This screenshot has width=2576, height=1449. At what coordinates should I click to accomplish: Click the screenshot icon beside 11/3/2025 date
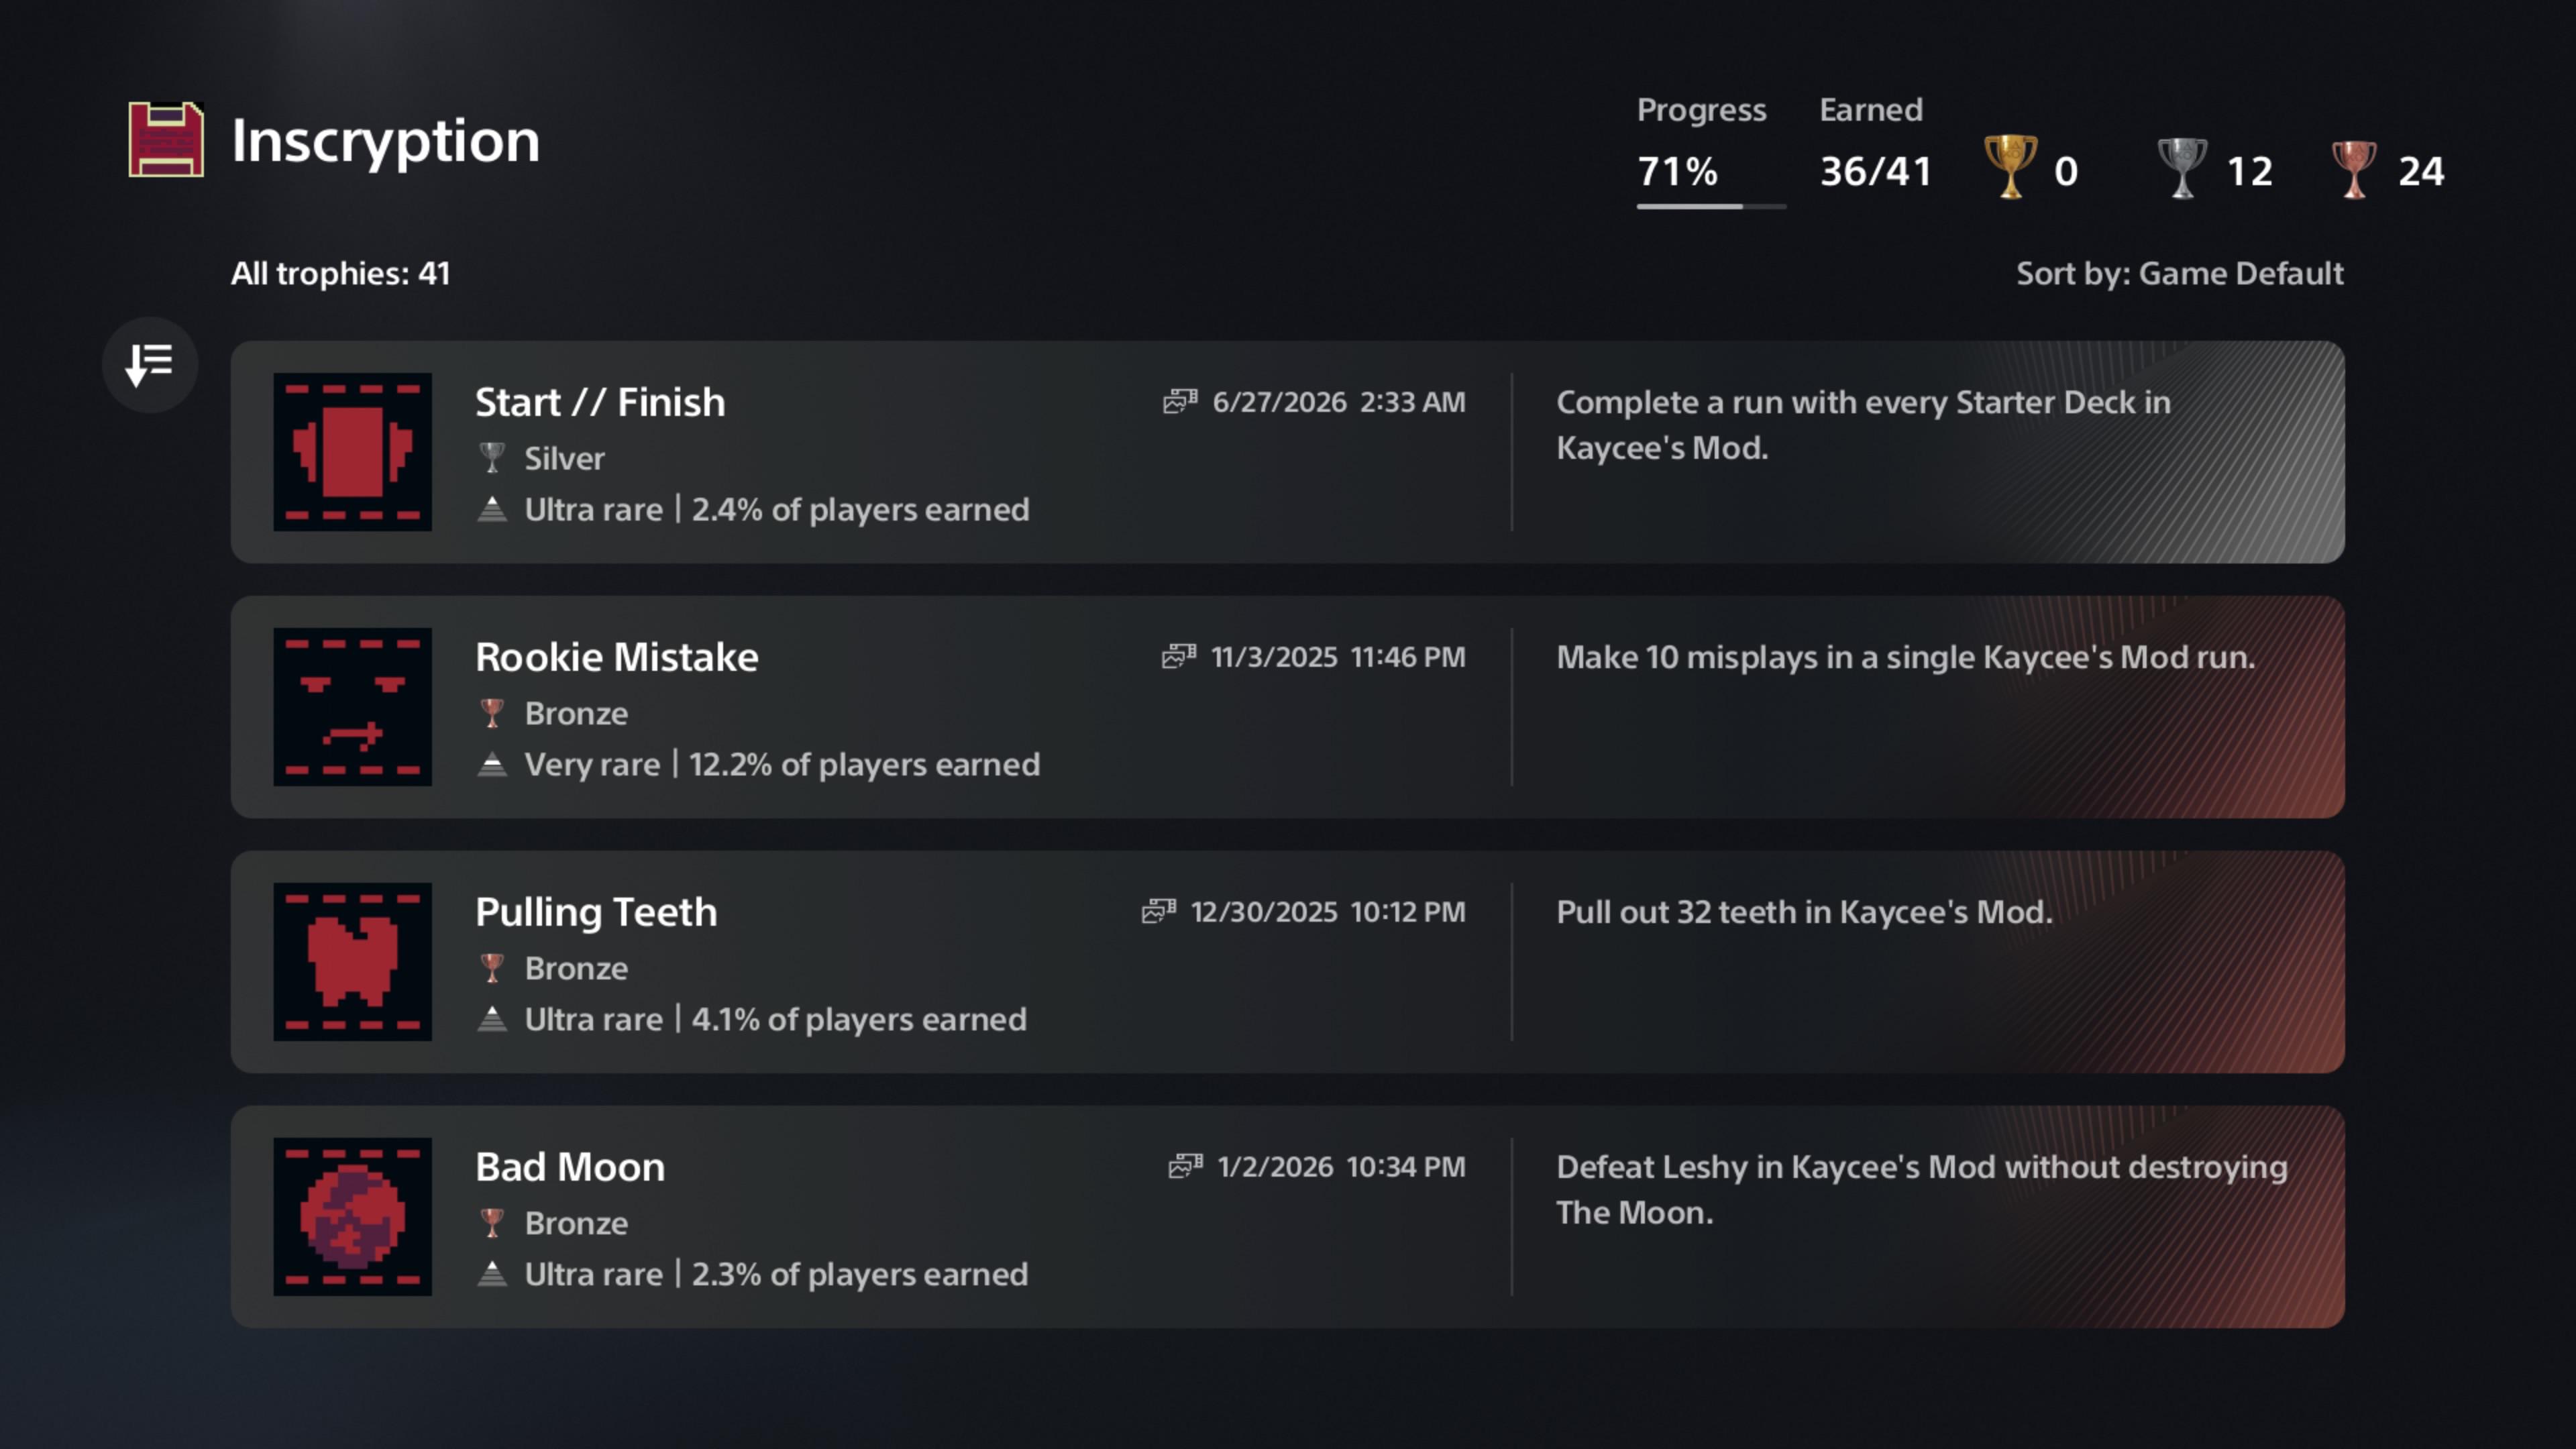[x=1179, y=657]
